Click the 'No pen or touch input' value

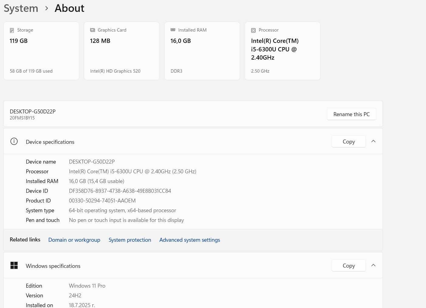coord(126,220)
